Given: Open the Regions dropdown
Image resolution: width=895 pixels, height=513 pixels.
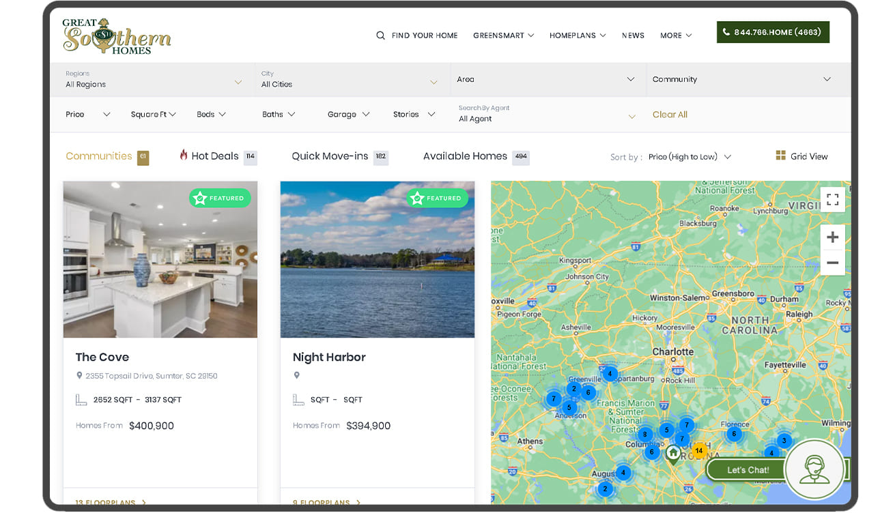Looking at the screenshot, I should click(154, 80).
